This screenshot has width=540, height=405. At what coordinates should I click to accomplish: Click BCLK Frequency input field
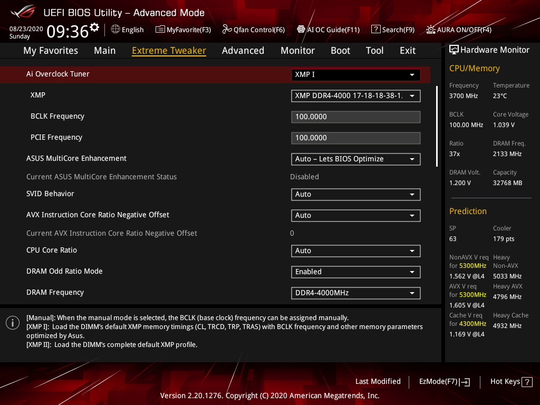[356, 117]
